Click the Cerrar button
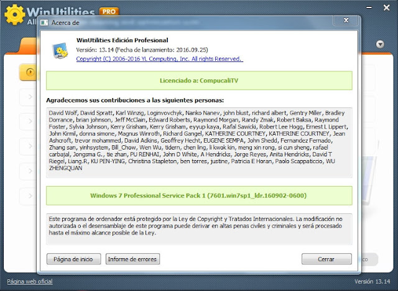 326,259
